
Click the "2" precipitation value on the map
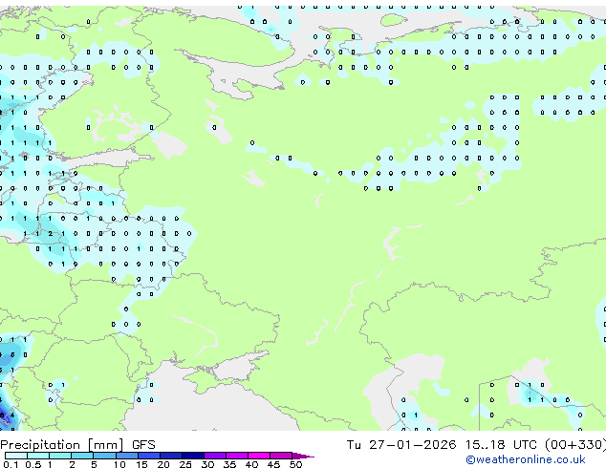tap(51, 234)
